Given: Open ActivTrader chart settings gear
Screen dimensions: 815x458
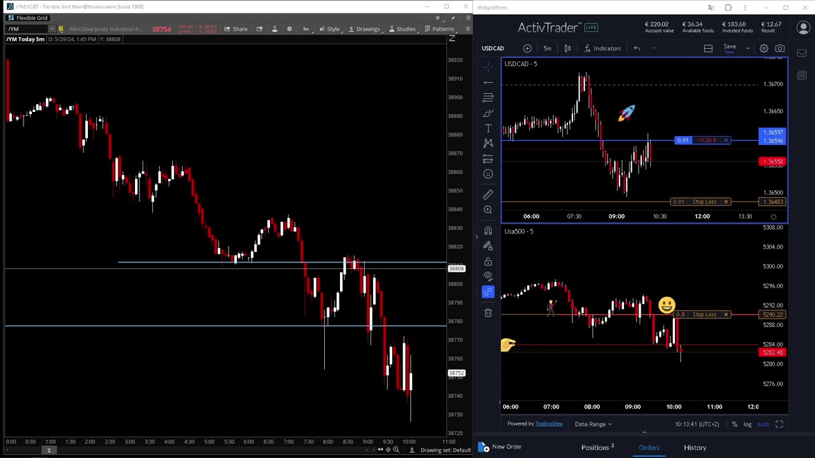Looking at the screenshot, I should [763, 48].
